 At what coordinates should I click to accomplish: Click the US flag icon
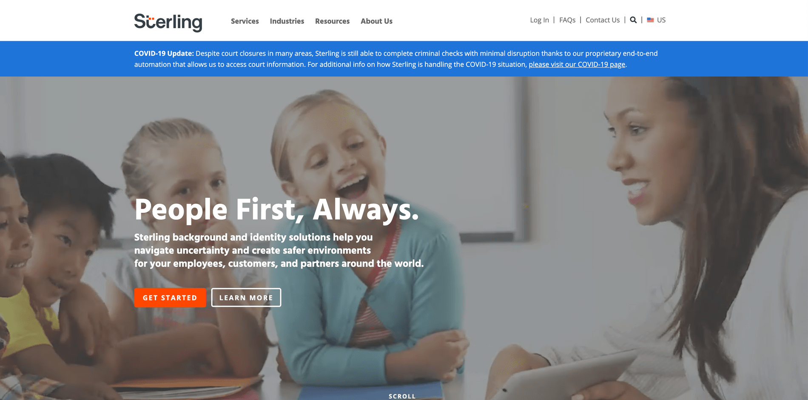click(x=650, y=20)
